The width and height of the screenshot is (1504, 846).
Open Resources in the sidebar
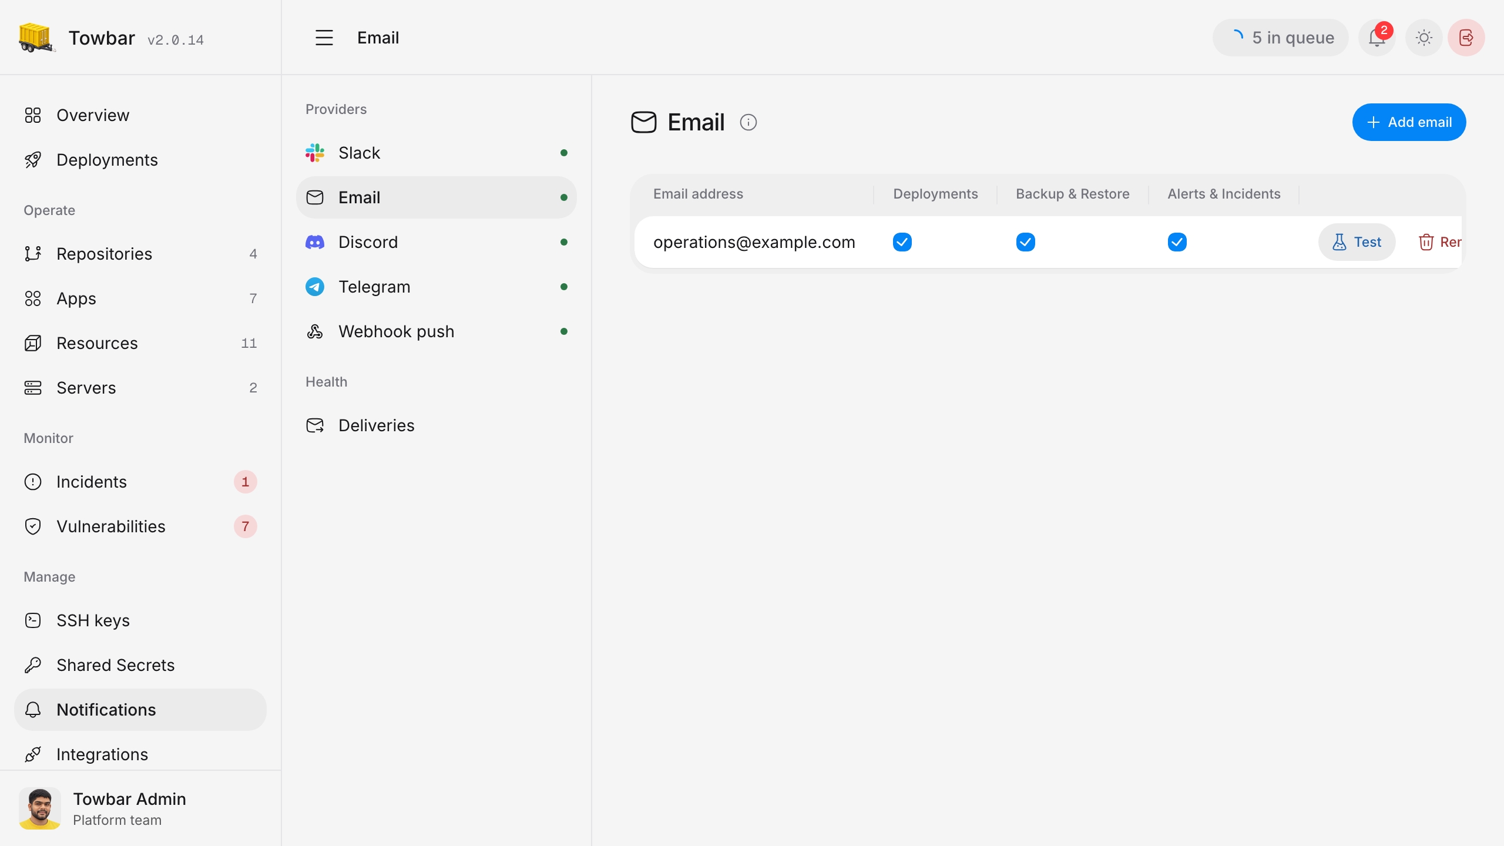pos(140,343)
